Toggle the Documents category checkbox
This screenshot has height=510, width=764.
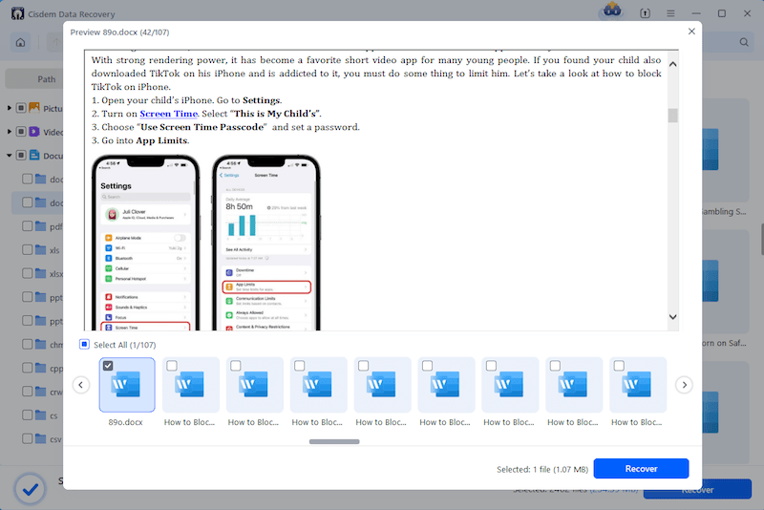click(x=21, y=156)
